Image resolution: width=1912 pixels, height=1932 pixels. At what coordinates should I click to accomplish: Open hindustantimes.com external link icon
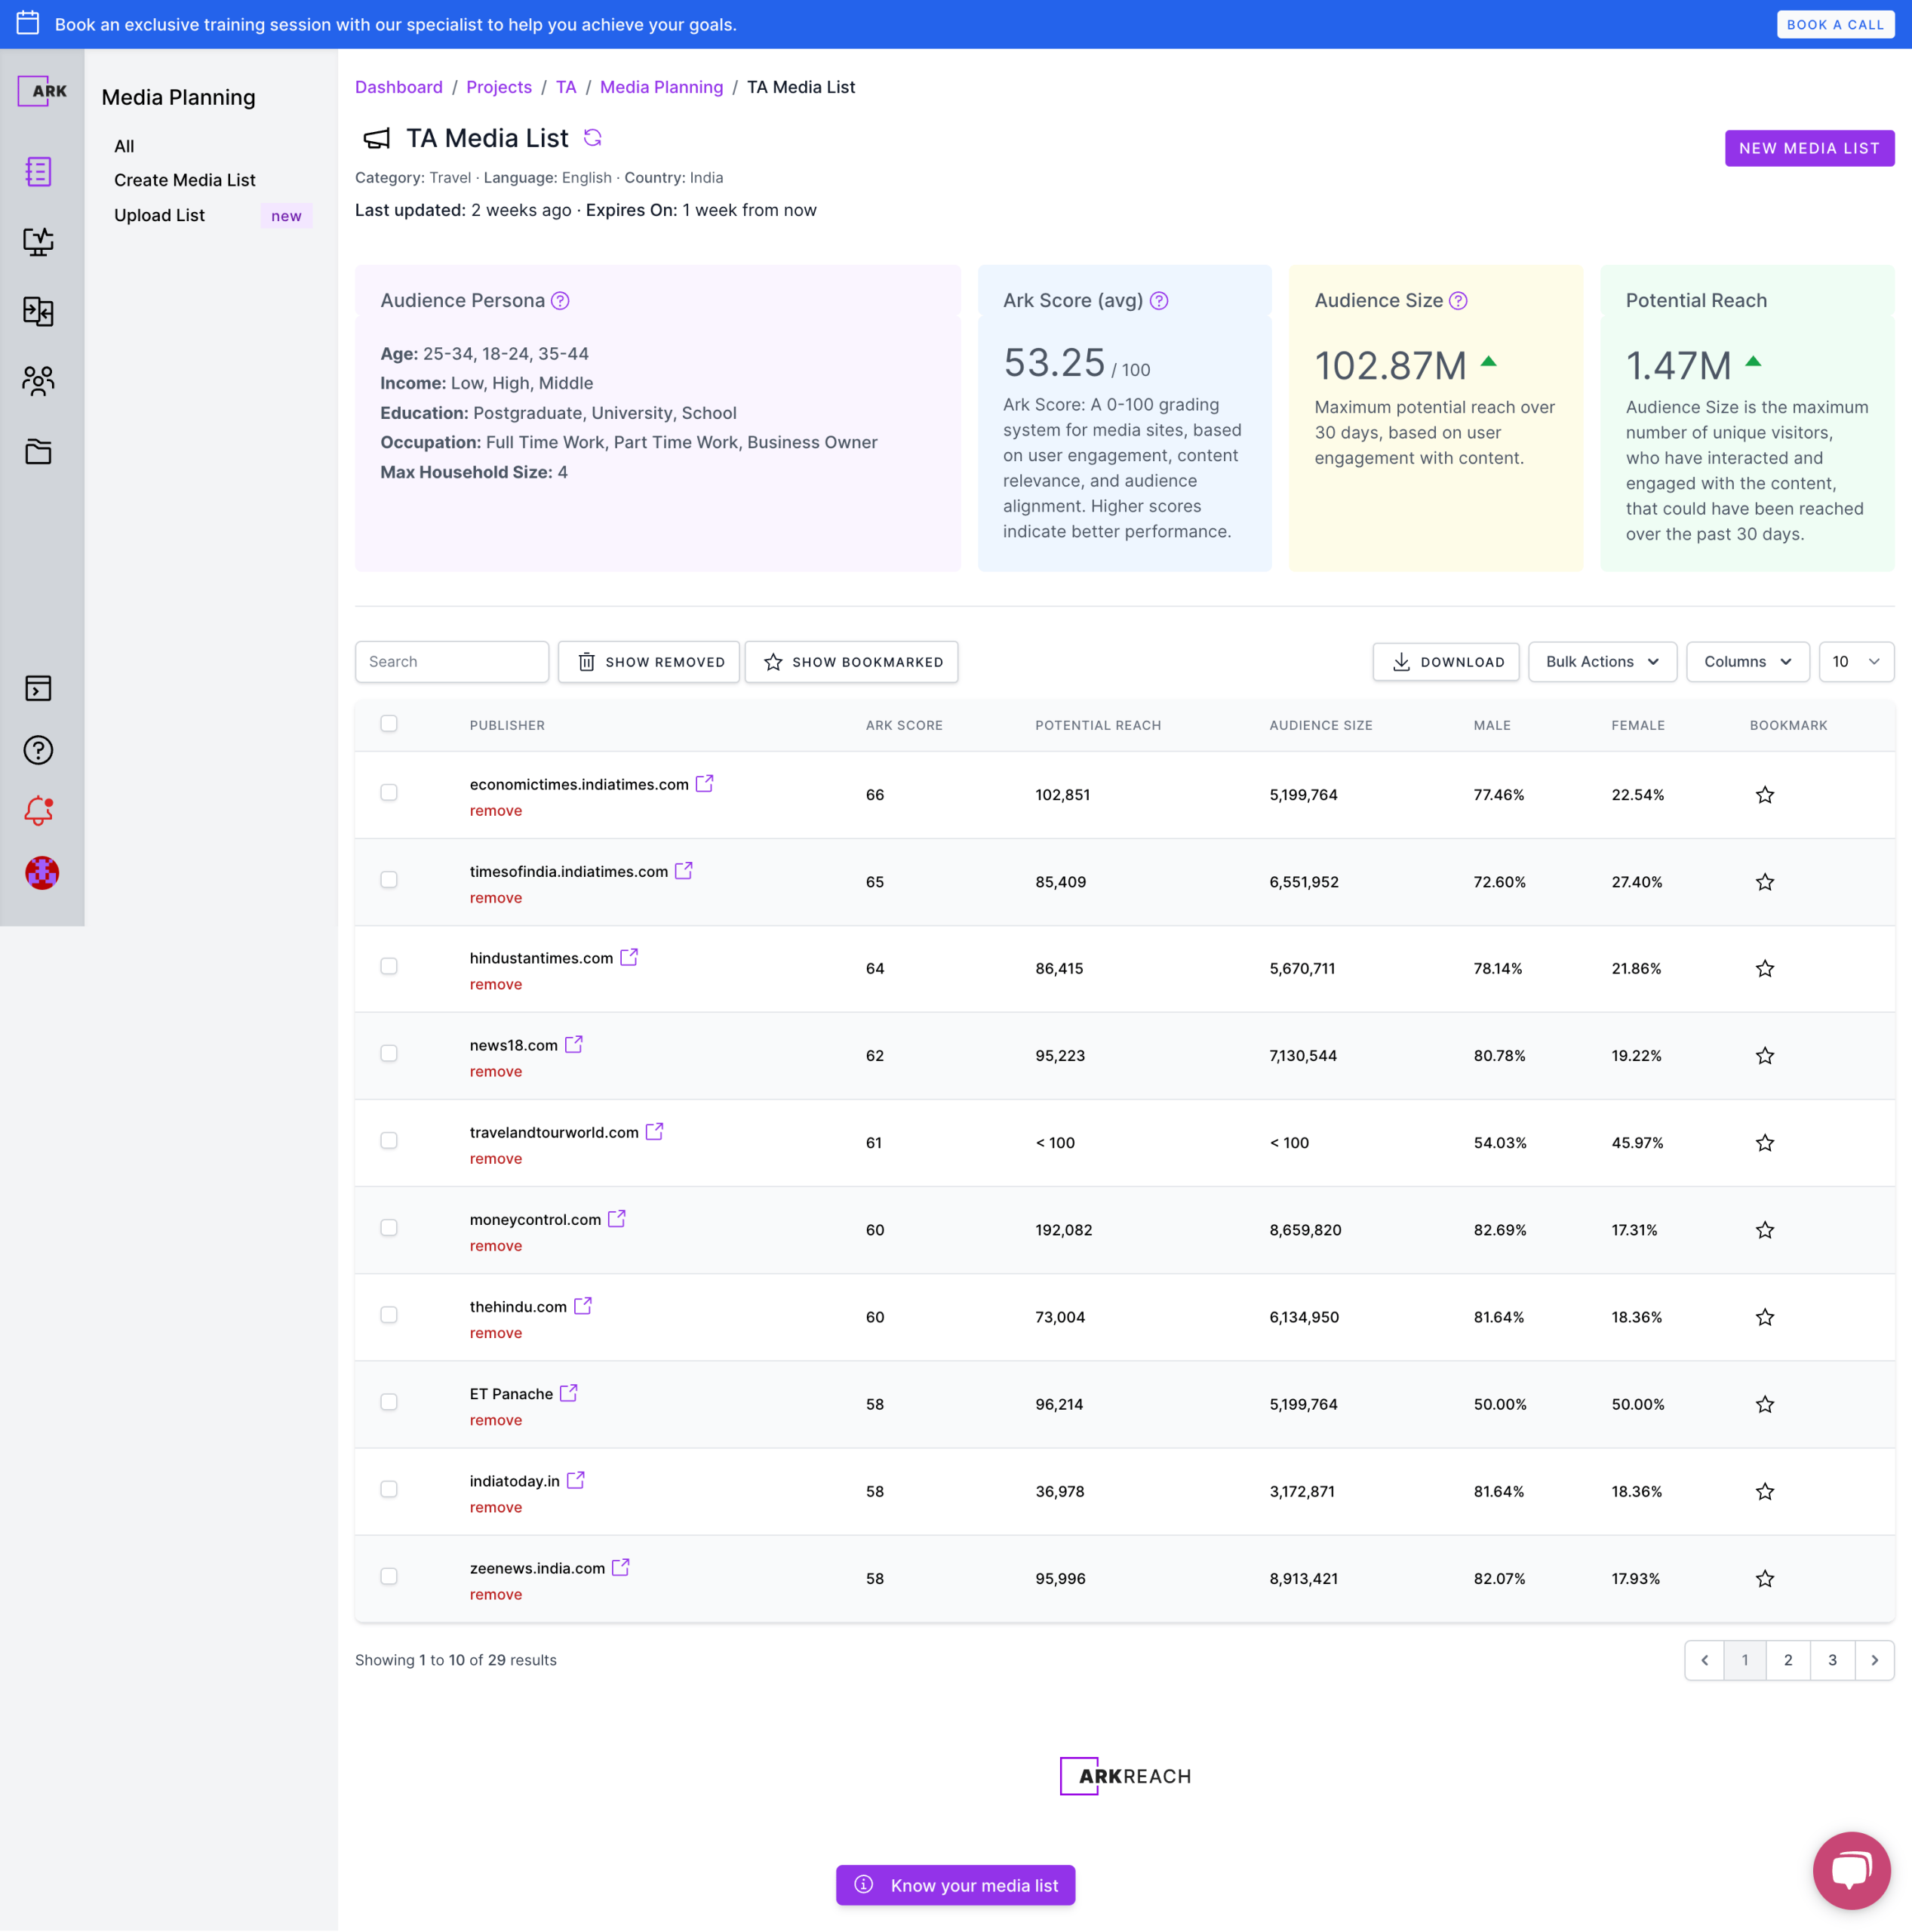click(x=629, y=957)
